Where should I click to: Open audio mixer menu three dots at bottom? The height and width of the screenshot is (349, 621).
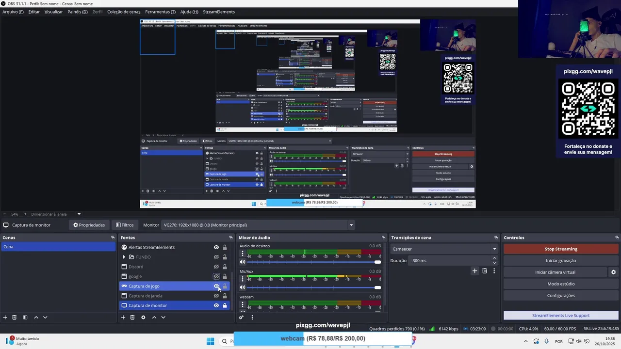pyautogui.click(x=252, y=317)
